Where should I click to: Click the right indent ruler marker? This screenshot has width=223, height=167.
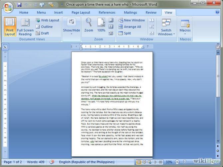(143, 47)
